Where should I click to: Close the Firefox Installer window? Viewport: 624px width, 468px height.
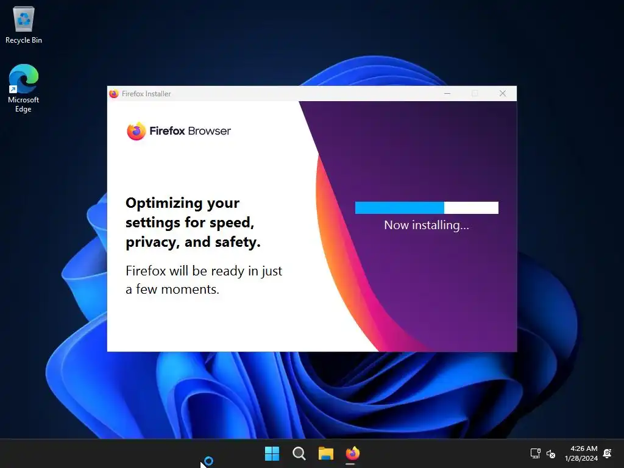click(503, 93)
